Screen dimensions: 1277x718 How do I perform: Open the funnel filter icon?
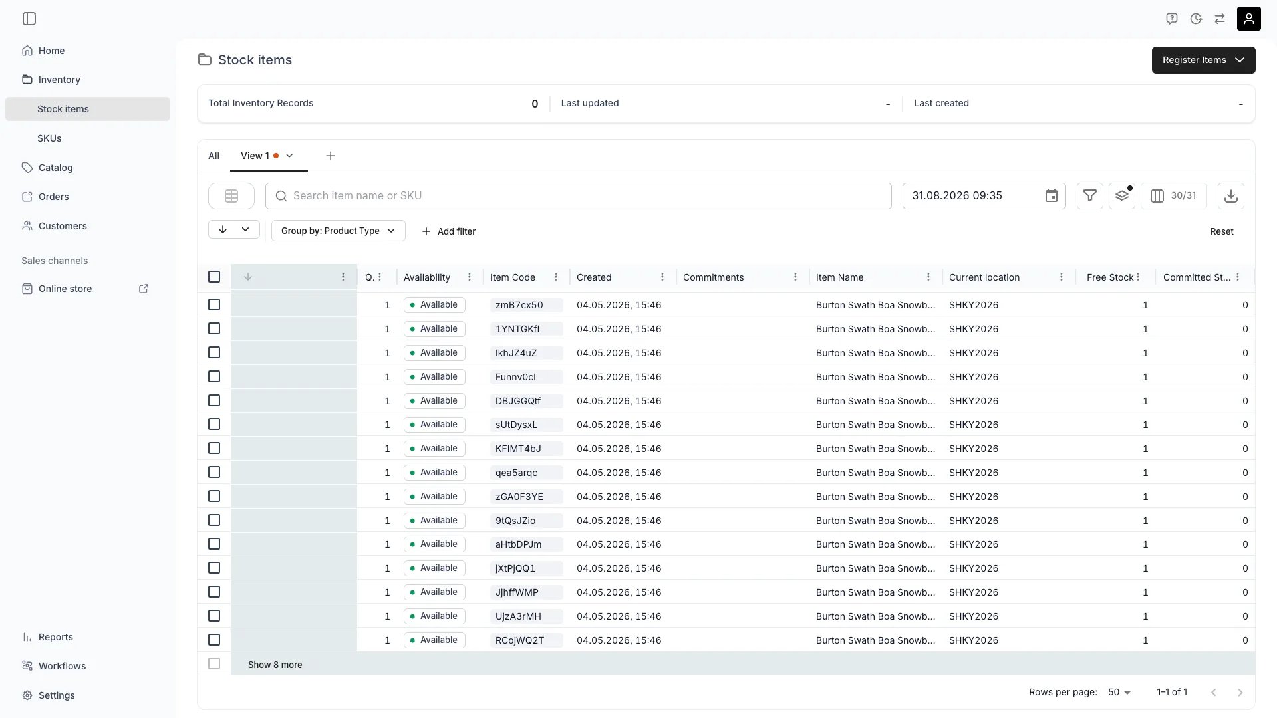[1090, 196]
